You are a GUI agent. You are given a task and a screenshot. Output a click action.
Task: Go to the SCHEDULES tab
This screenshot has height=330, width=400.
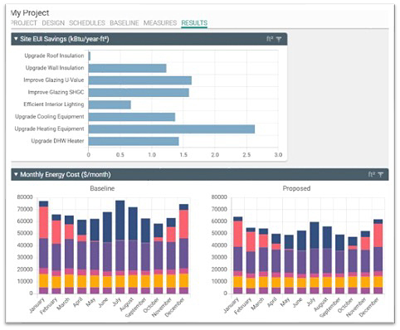87,23
